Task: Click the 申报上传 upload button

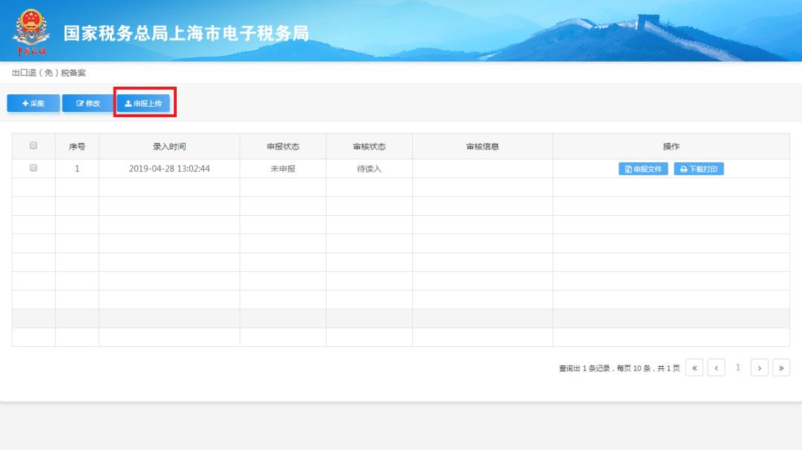Action: (x=143, y=104)
